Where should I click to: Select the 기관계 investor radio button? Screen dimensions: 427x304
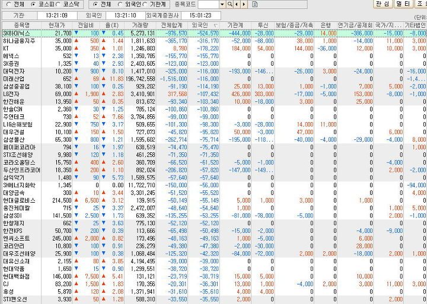click(145, 4)
